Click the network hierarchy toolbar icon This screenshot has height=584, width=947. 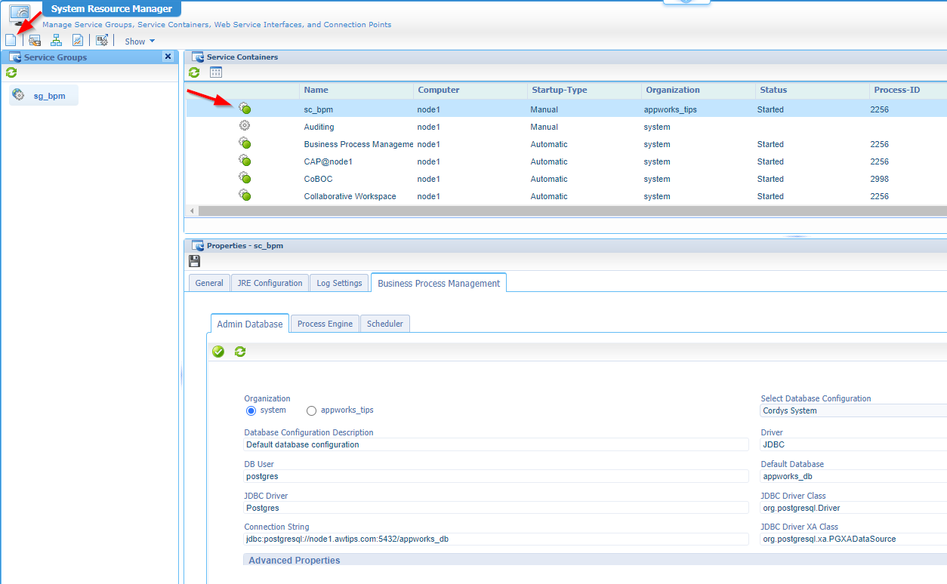[56, 41]
